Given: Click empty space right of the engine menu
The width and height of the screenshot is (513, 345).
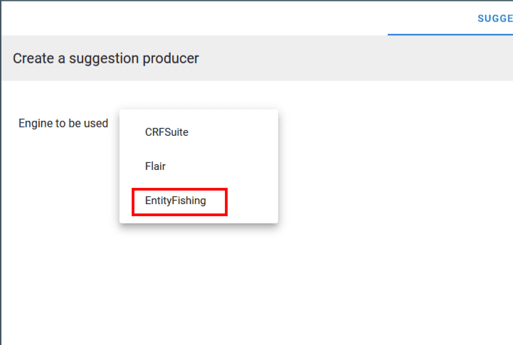Looking at the screenshot, I should (x=391, y=164).
